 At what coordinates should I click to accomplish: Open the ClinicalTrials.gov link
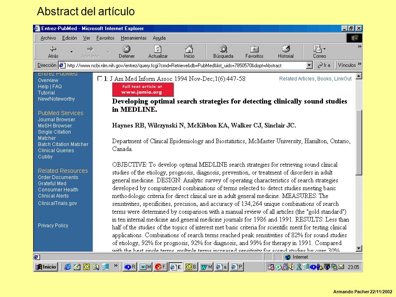(57, 203)
